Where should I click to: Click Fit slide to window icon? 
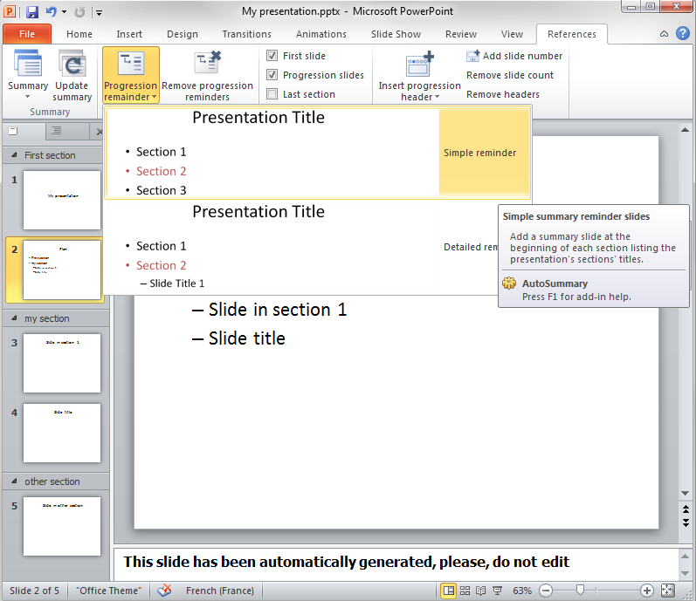(x=667, y=591)
